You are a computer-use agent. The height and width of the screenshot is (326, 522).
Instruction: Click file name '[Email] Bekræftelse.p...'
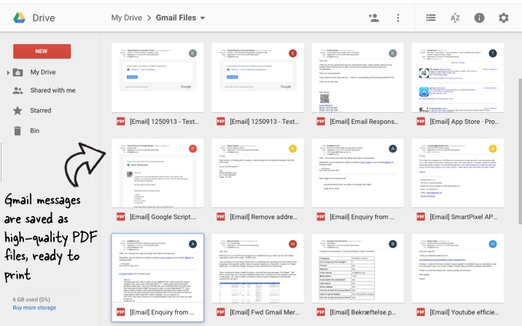(x=363, y=312)
